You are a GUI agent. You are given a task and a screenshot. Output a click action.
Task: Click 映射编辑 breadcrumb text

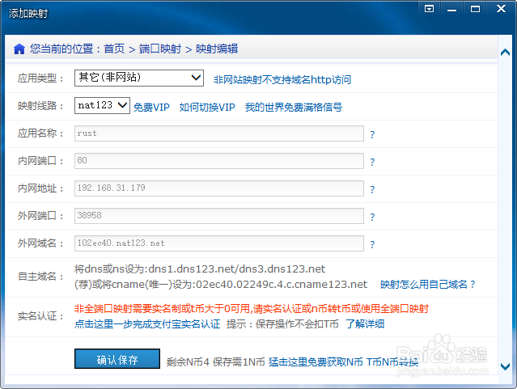217,49
